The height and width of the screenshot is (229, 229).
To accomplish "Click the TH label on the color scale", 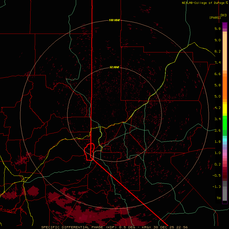I will 219,198.
